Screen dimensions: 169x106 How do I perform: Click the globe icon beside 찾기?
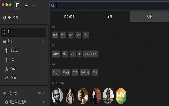pos(4,41)
